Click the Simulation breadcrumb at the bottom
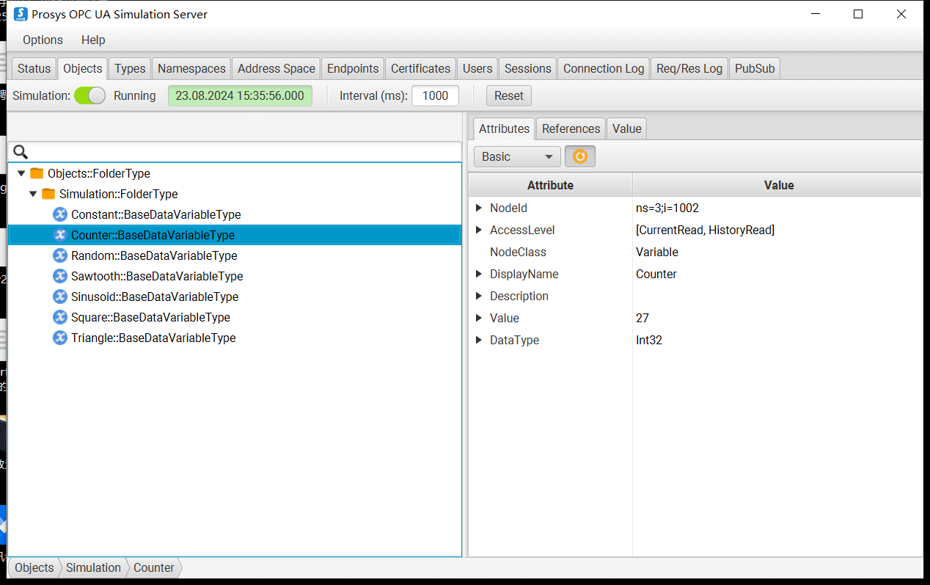Screen dimensions: 930x585 click(93, 567)
